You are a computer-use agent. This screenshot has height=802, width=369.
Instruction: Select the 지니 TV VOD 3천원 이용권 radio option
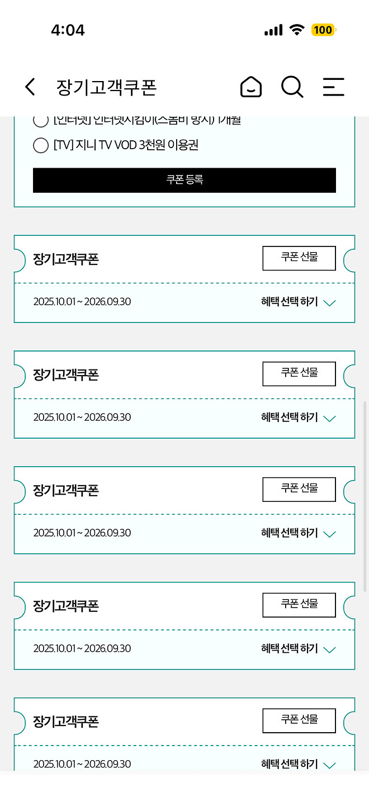coord(40,145)
